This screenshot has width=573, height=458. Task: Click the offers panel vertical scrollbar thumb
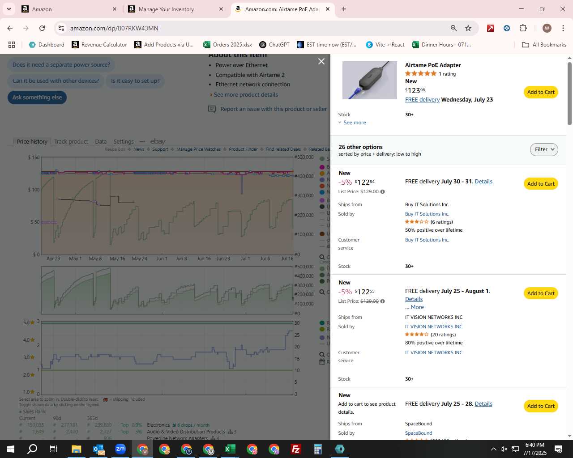click(x=569, y=93)
